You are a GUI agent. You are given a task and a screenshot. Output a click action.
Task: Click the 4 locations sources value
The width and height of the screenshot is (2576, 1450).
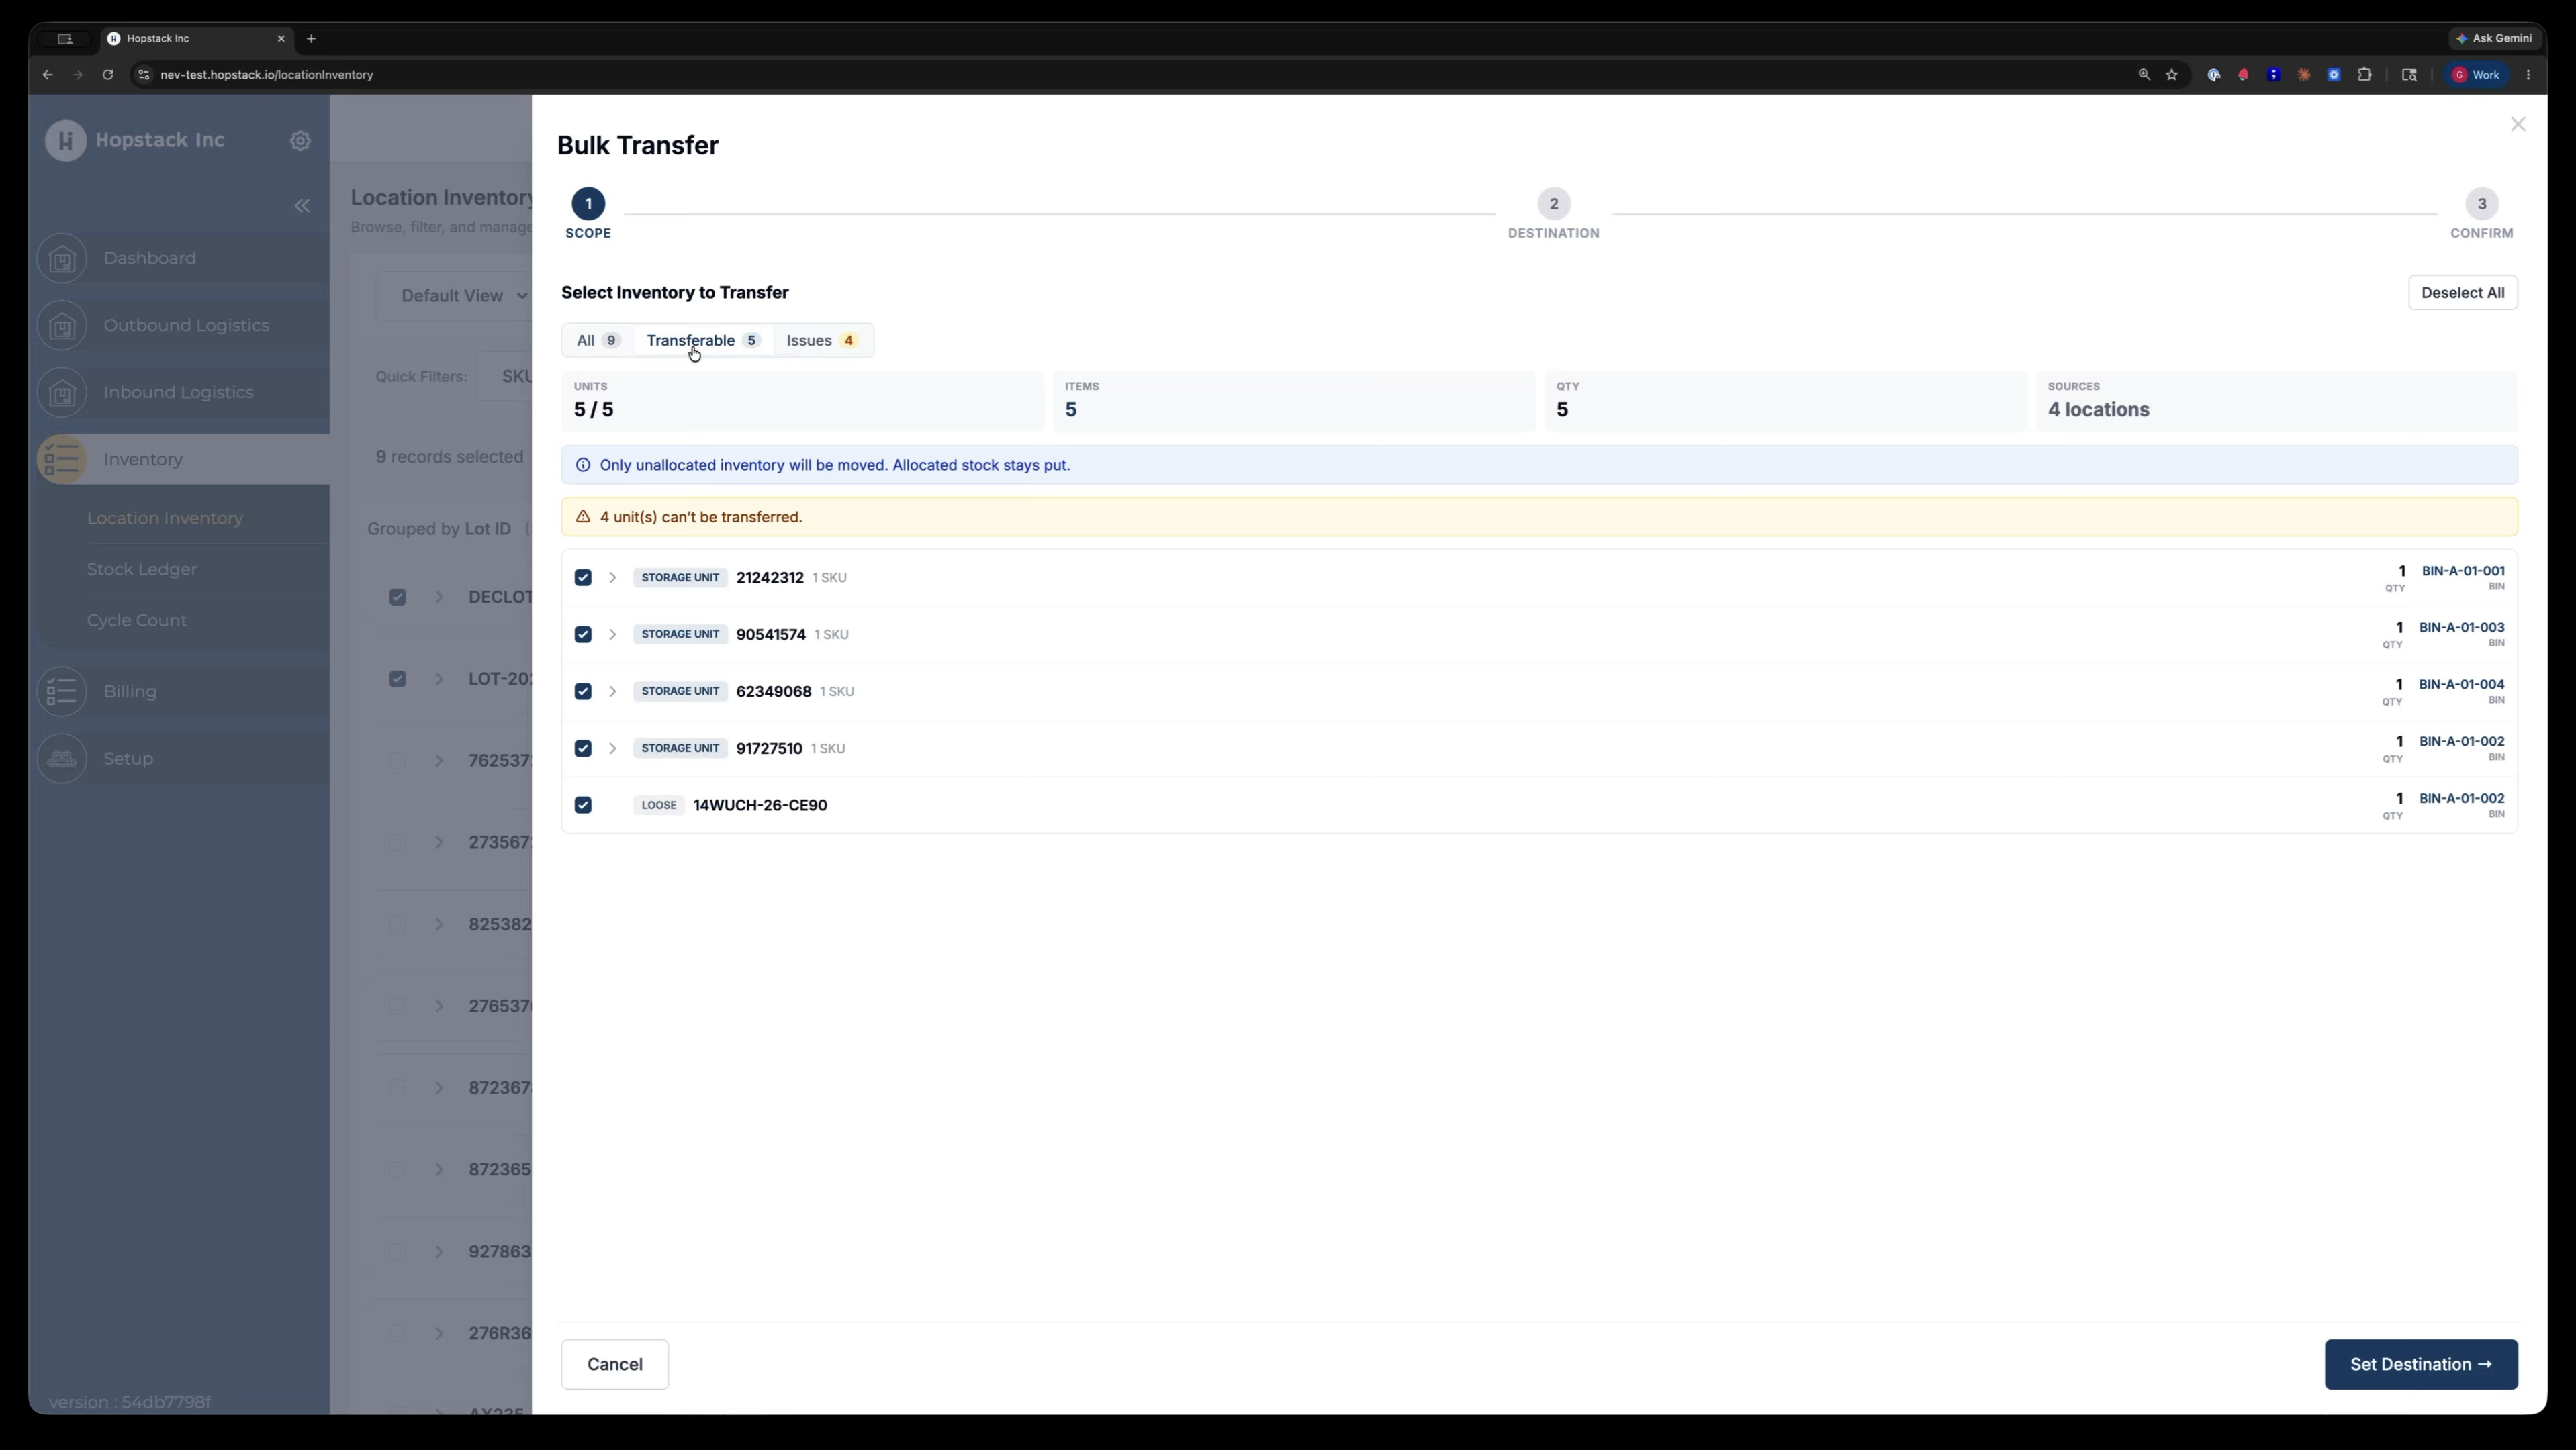click(x=2098, y=409)
